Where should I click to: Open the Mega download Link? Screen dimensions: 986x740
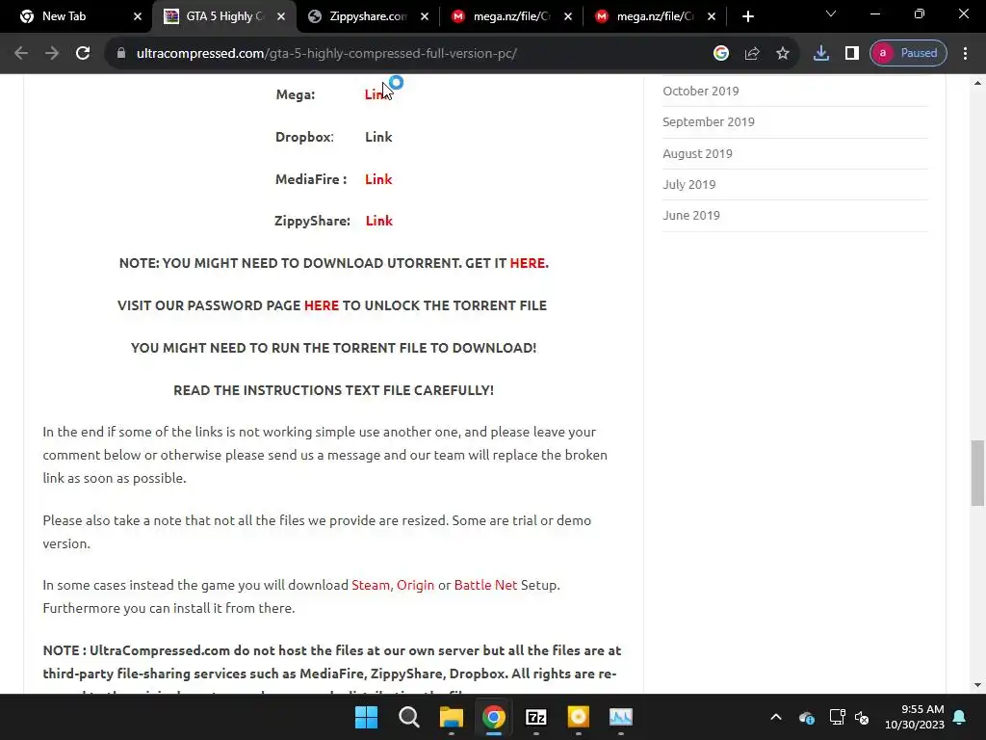[x=377, y=94]
